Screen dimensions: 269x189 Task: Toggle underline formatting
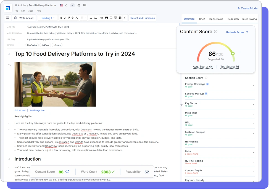69,18
